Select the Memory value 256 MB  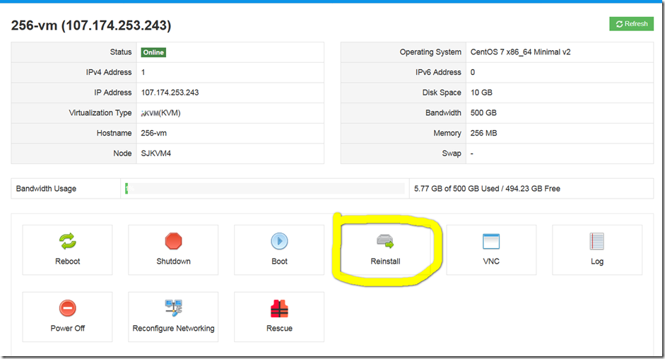click(x=485, y=133)
